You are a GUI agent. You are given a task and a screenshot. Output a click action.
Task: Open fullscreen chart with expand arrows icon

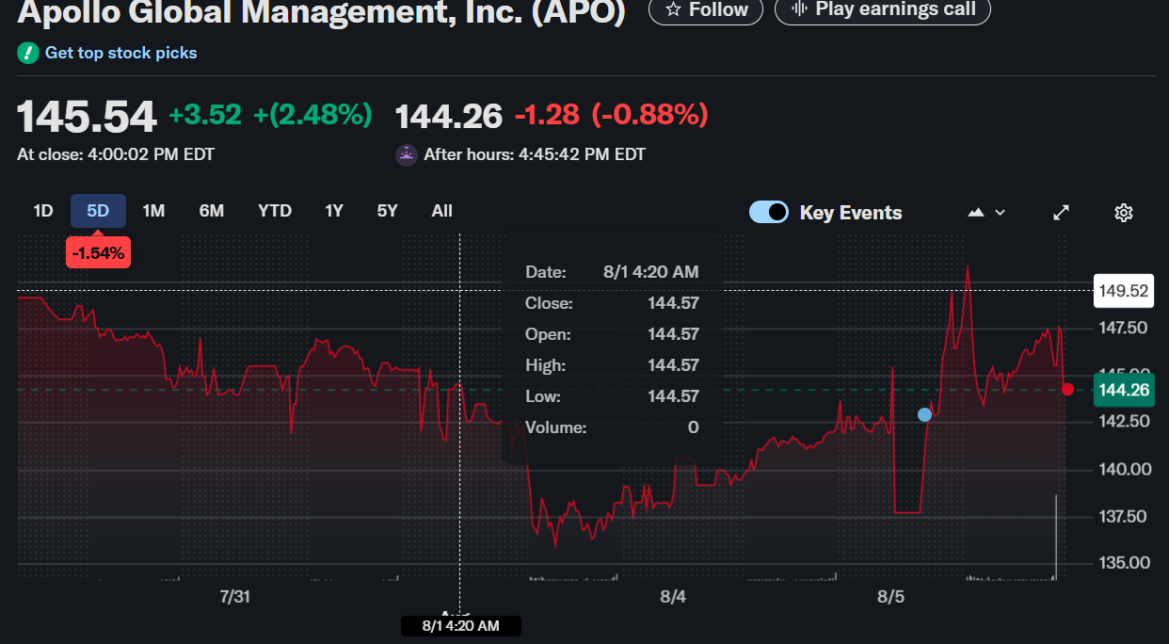pos(1061,213)
